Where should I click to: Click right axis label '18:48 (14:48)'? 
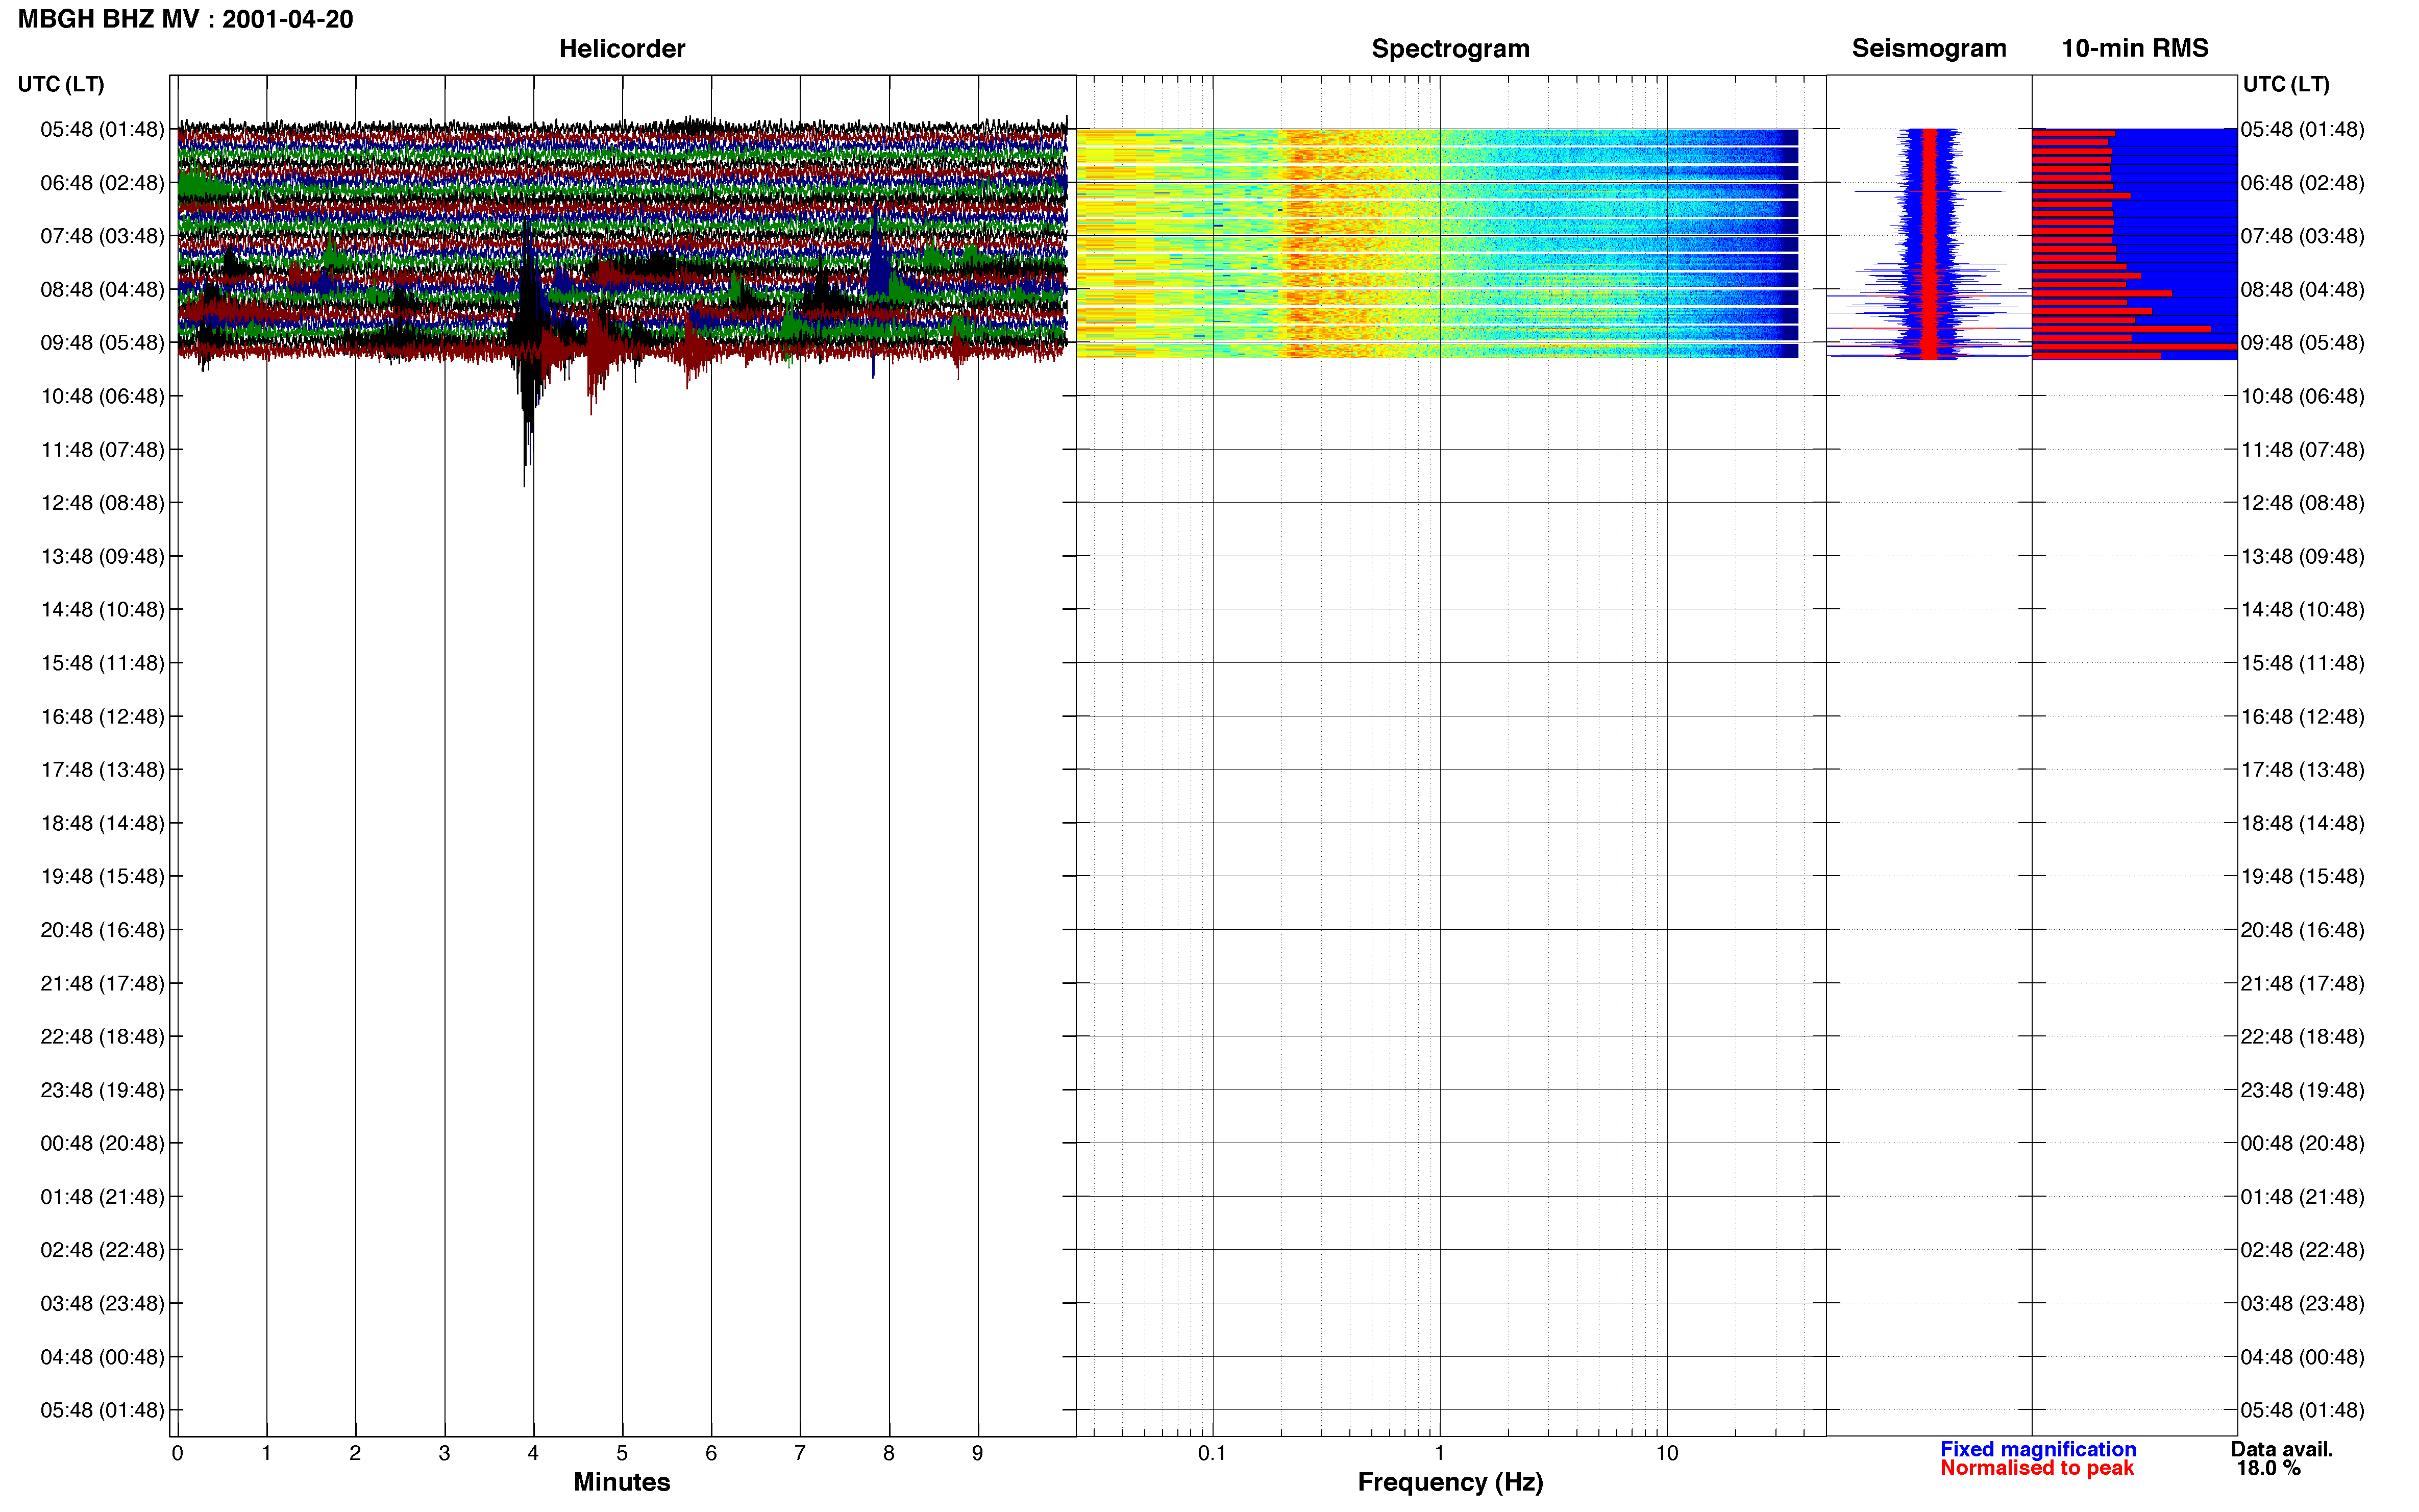2303,823
